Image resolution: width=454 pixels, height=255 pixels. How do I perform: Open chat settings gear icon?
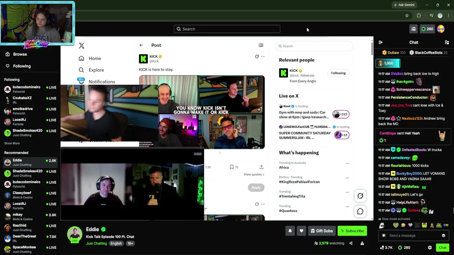[430, 248]
